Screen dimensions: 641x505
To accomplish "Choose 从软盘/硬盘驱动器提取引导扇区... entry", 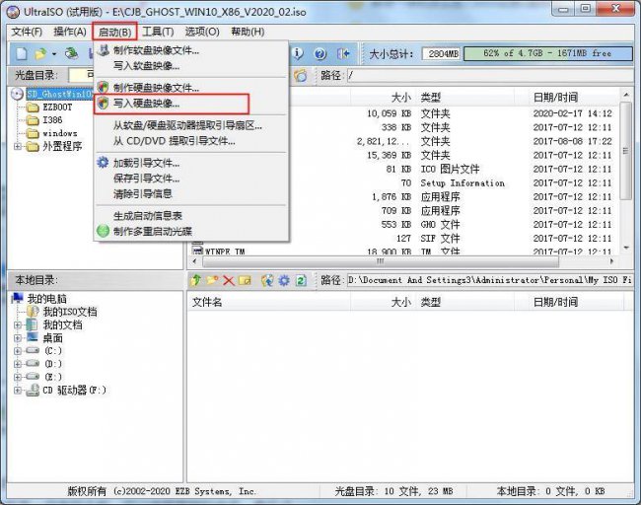I will pyautogui.click(x=191, y=125).
